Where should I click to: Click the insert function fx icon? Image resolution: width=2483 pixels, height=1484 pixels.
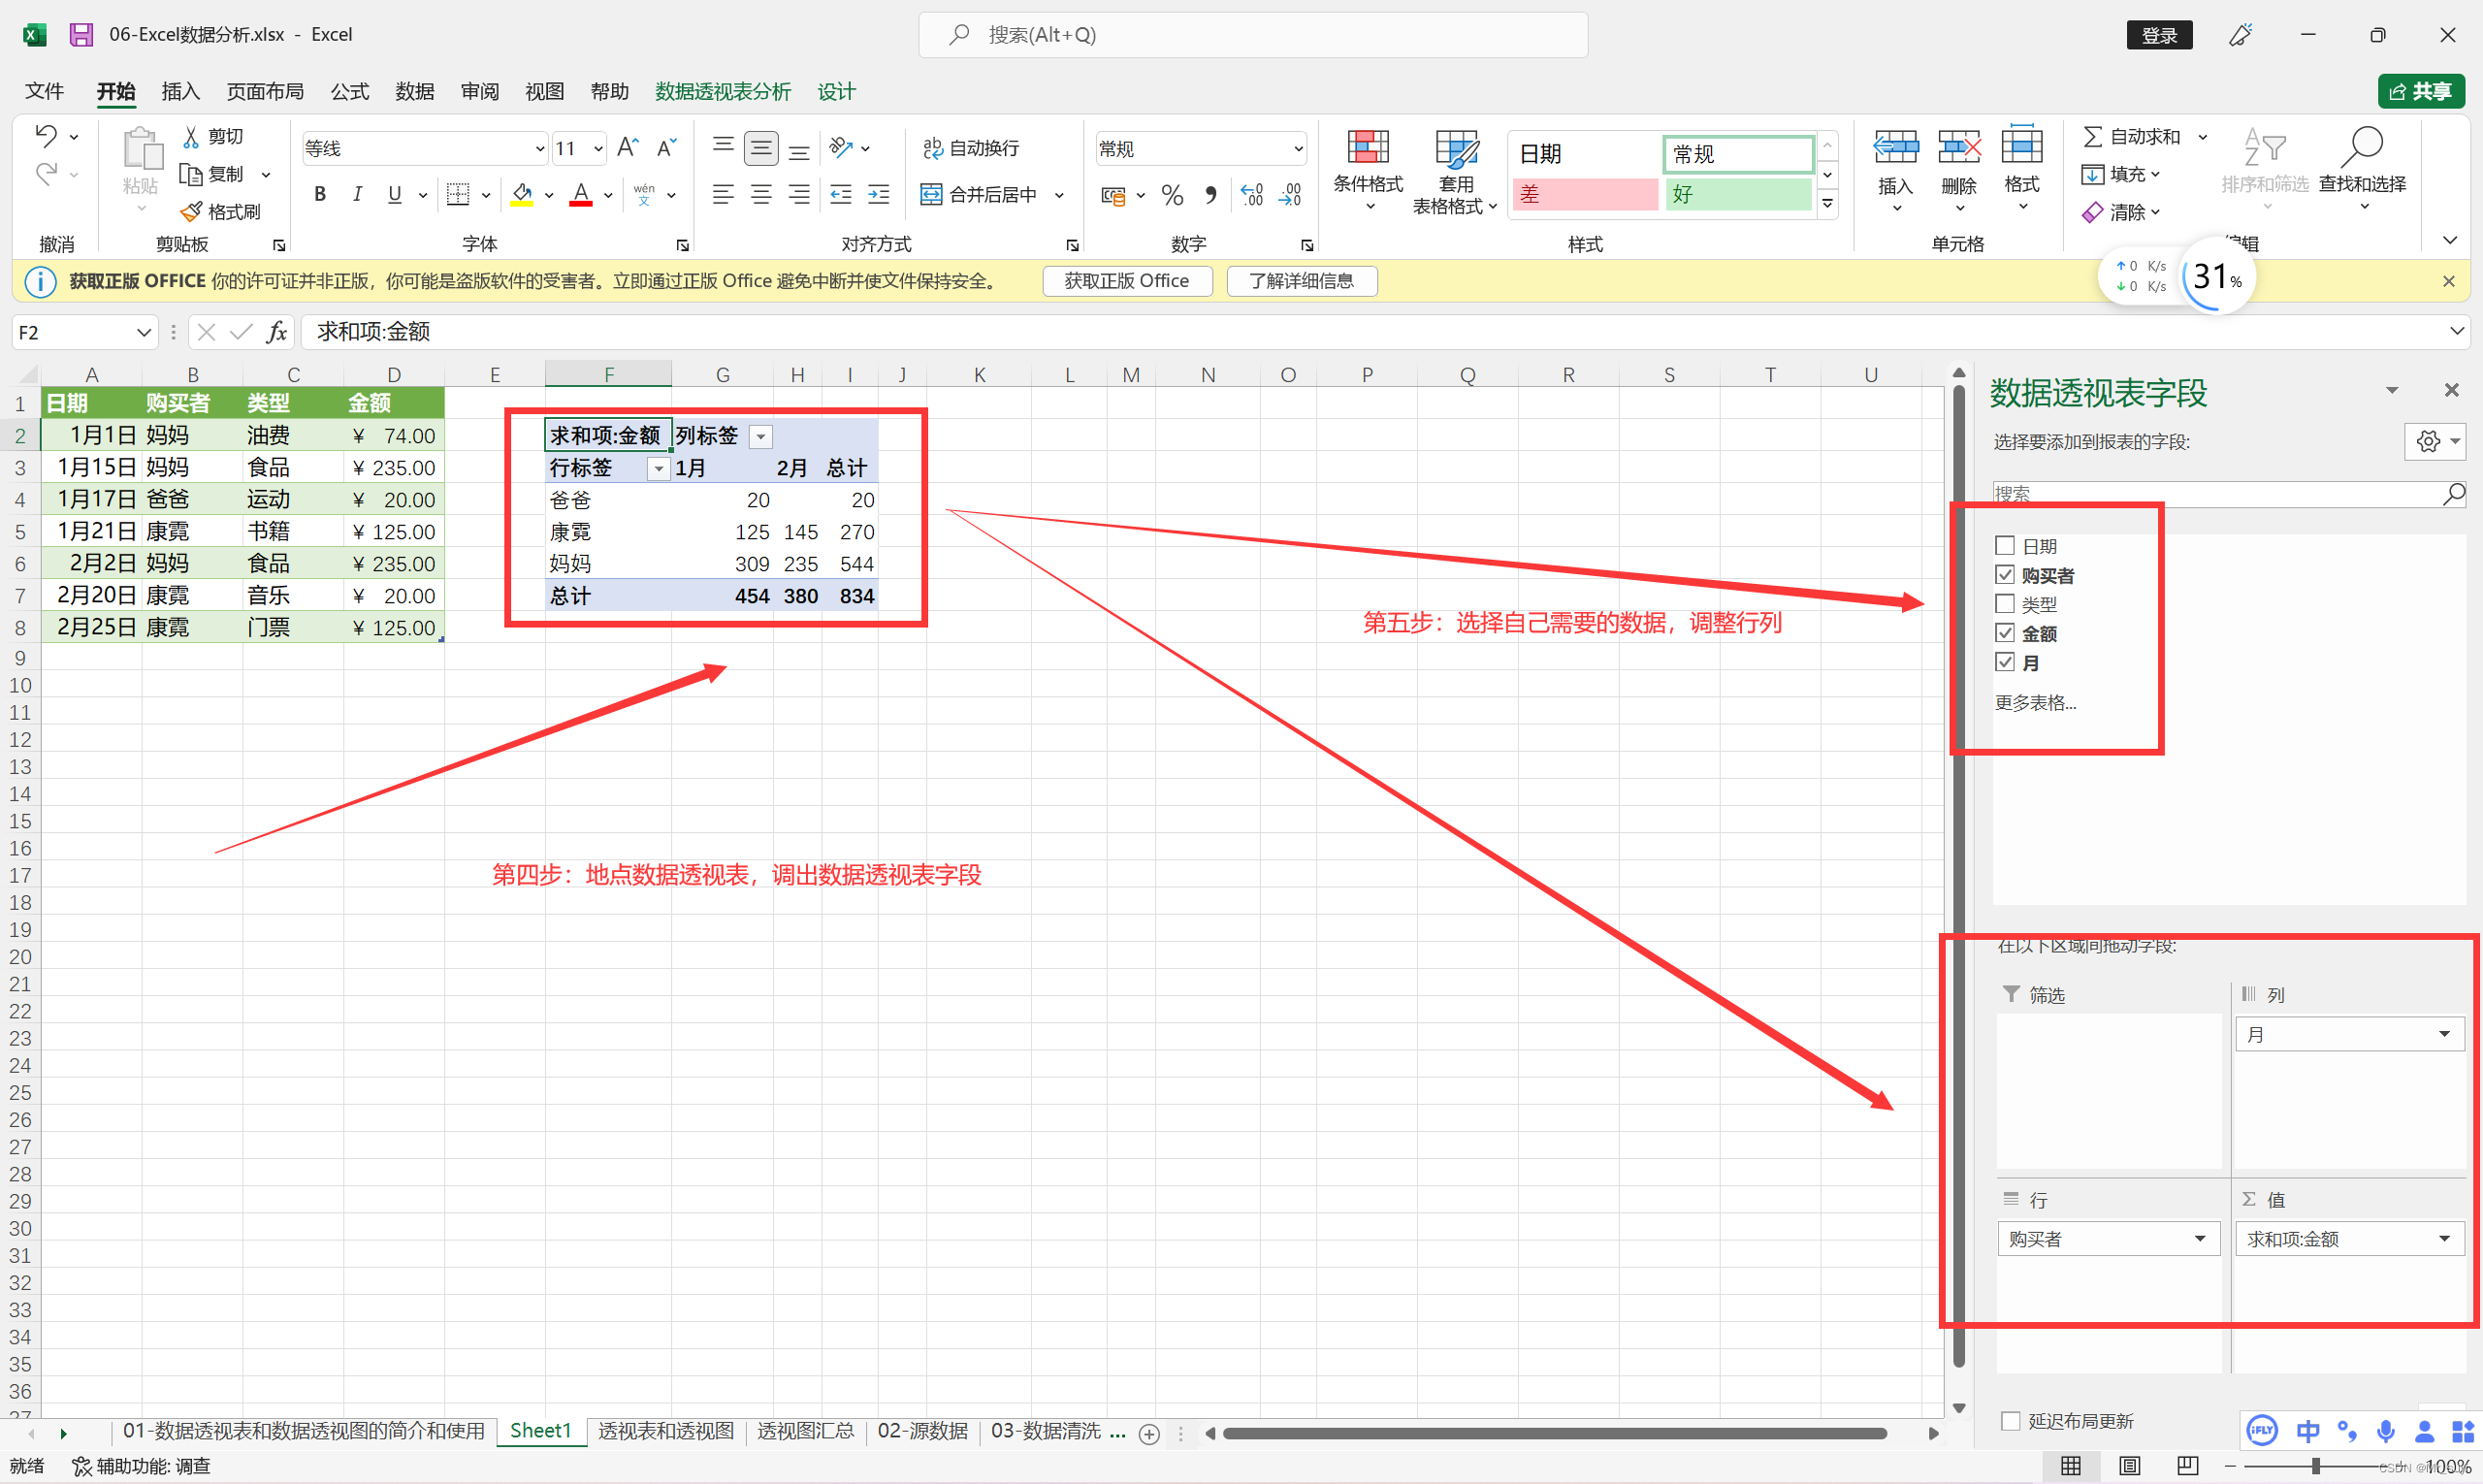coord(277,332)
